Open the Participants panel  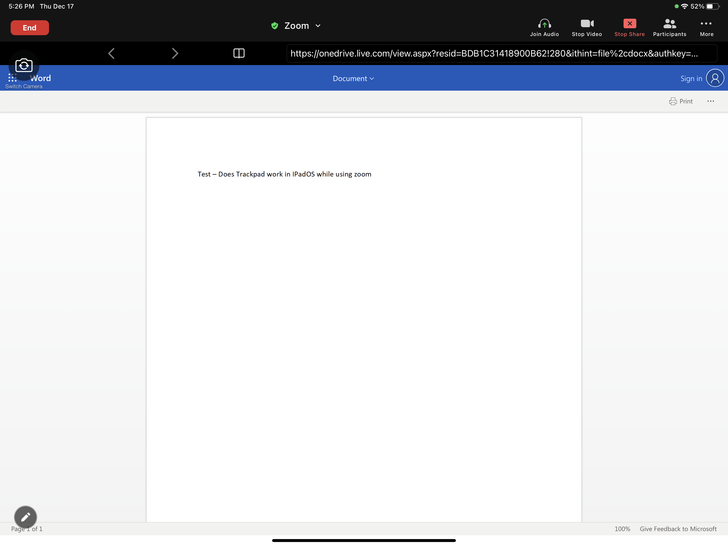[669, 24]
